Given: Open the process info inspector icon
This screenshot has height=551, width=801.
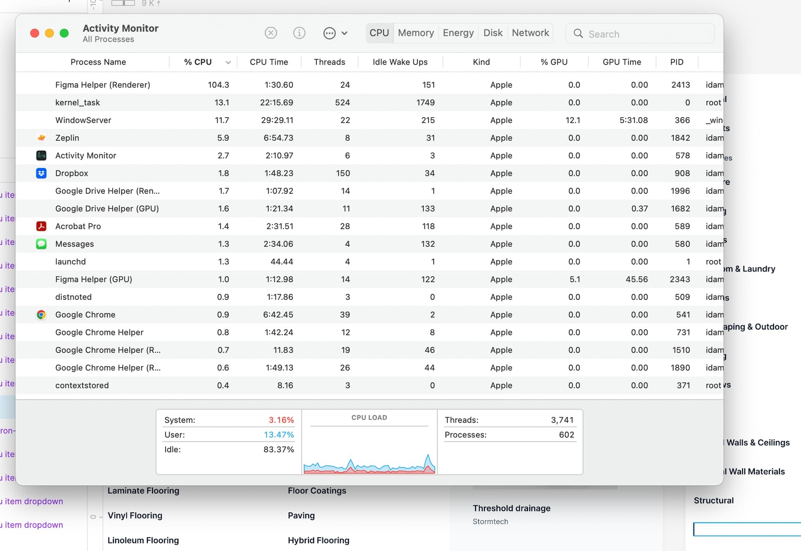Looking at the screenshot, I should (299, 33).
